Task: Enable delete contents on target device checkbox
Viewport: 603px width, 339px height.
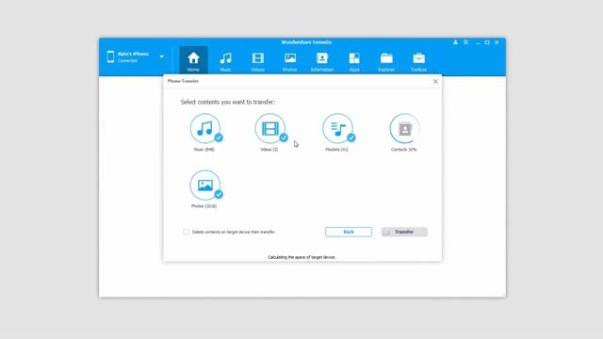Action: pos(187,232)
